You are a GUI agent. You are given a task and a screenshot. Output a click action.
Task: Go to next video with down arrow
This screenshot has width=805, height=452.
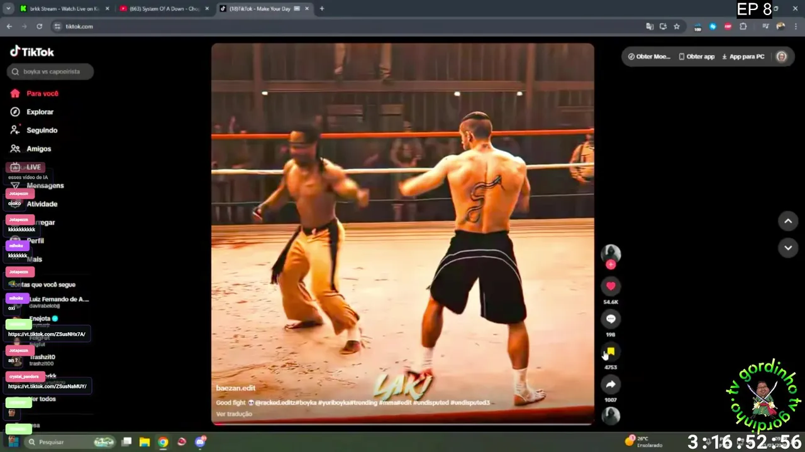click(788, 247)
